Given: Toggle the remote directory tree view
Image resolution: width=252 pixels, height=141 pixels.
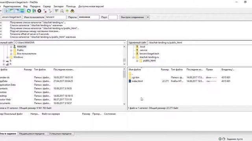Looking at the screenshot, I should pyautogui.click(x=17, y=11).
